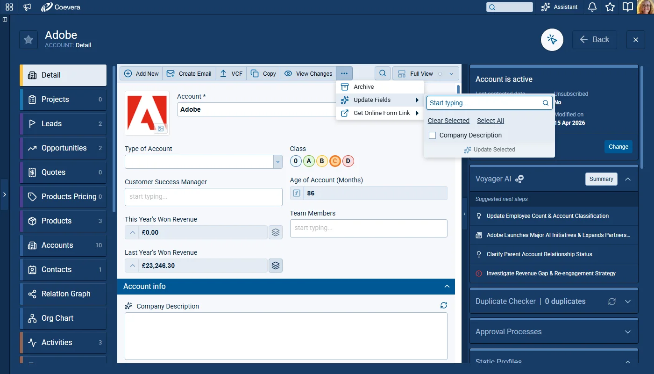Launch the AI Assistant
Image resolution: width=654 pixels, height=374 pixels.
click(x=559, y=7)
